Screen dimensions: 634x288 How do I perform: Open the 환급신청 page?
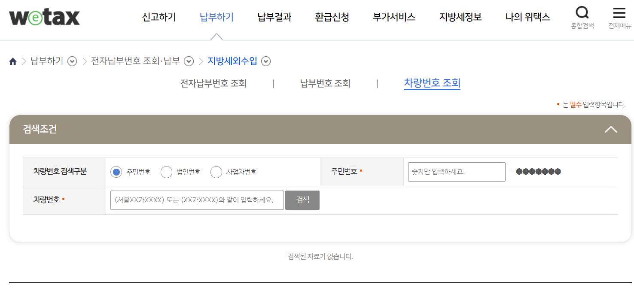[332, 17]
